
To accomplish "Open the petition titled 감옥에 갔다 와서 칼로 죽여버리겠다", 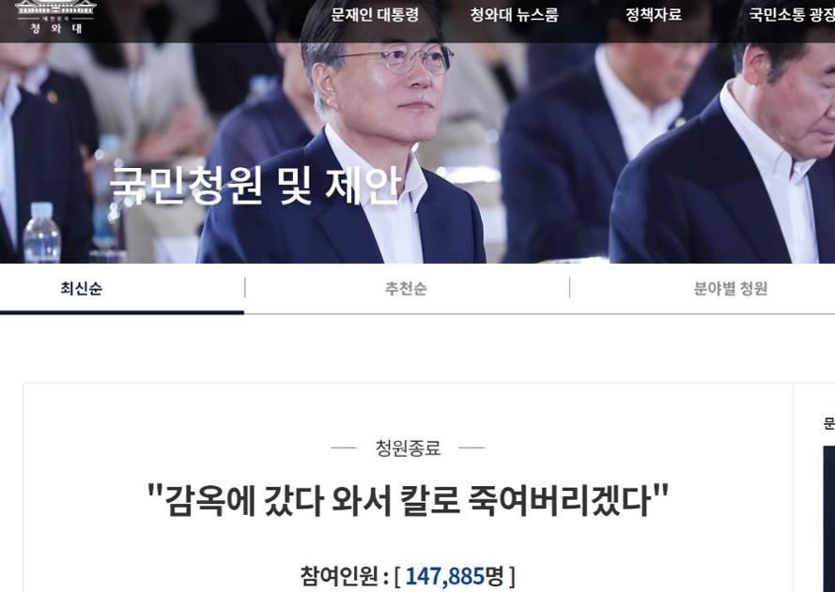I will pos(408,499).
